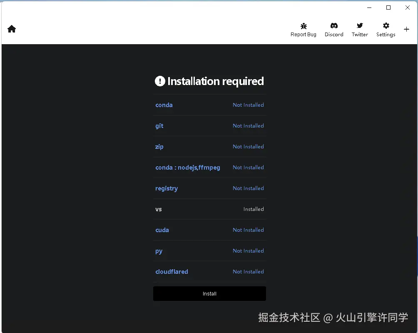Click 'Installation required' heading text
The image size is (418, 333).
tap(216, 81)
